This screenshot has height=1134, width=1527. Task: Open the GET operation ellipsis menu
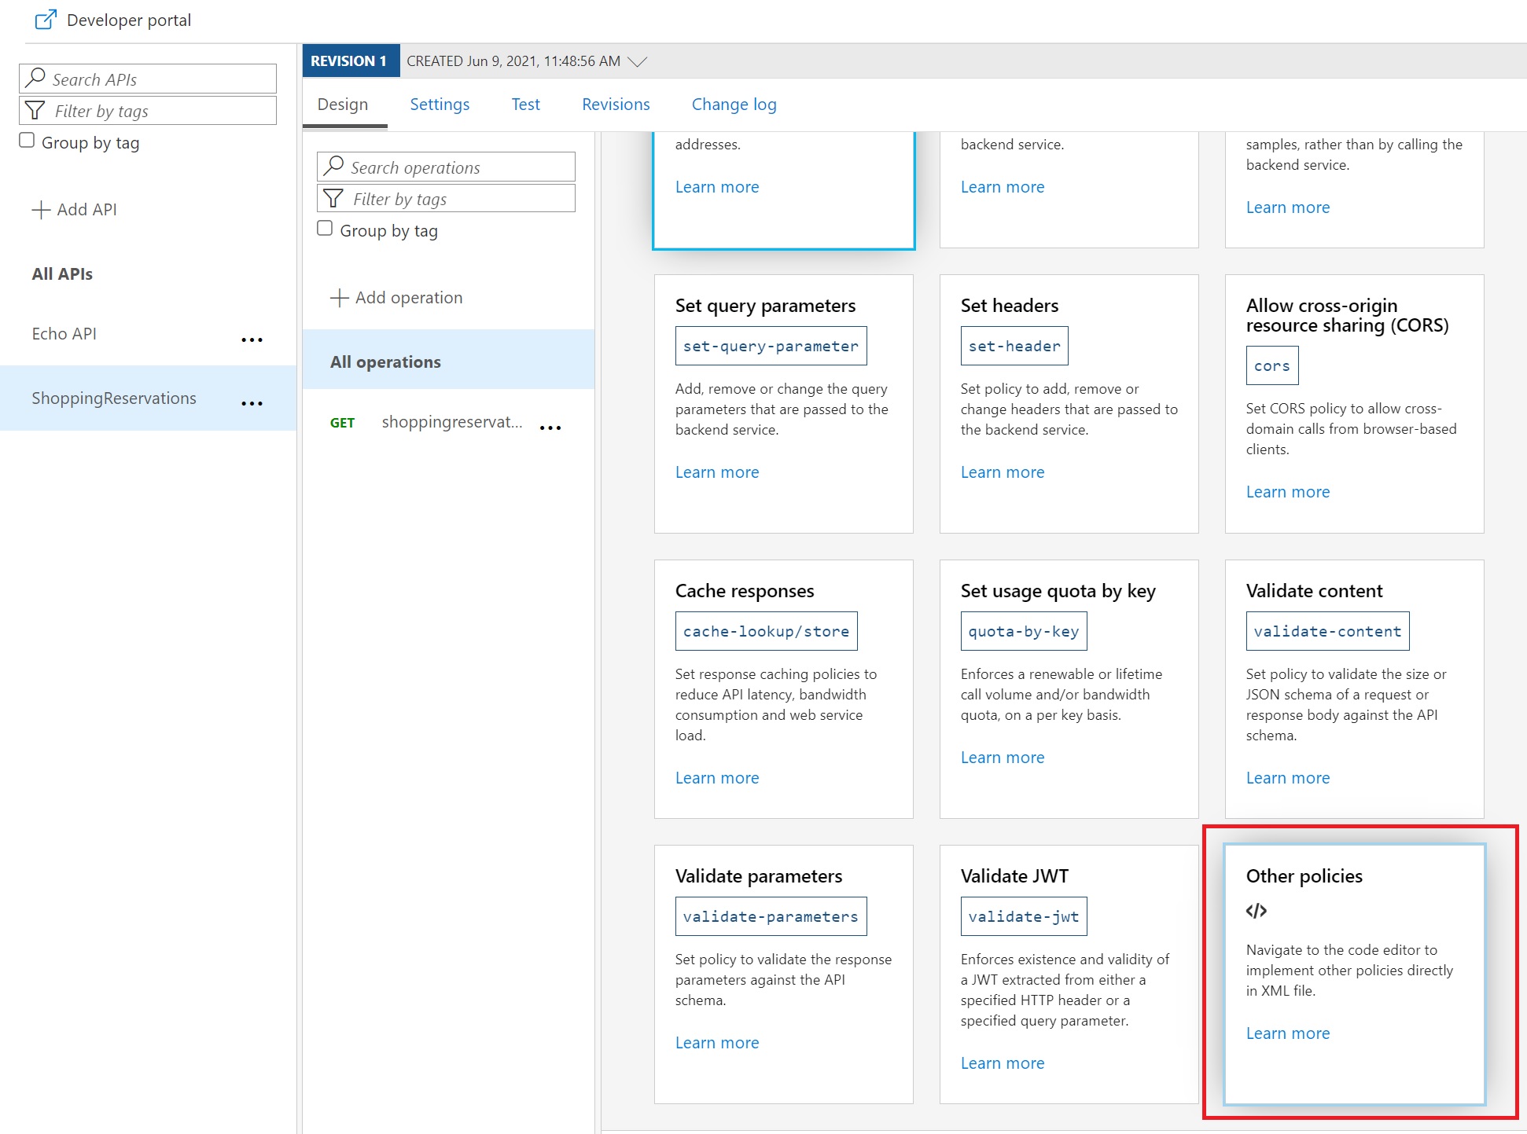550,428
